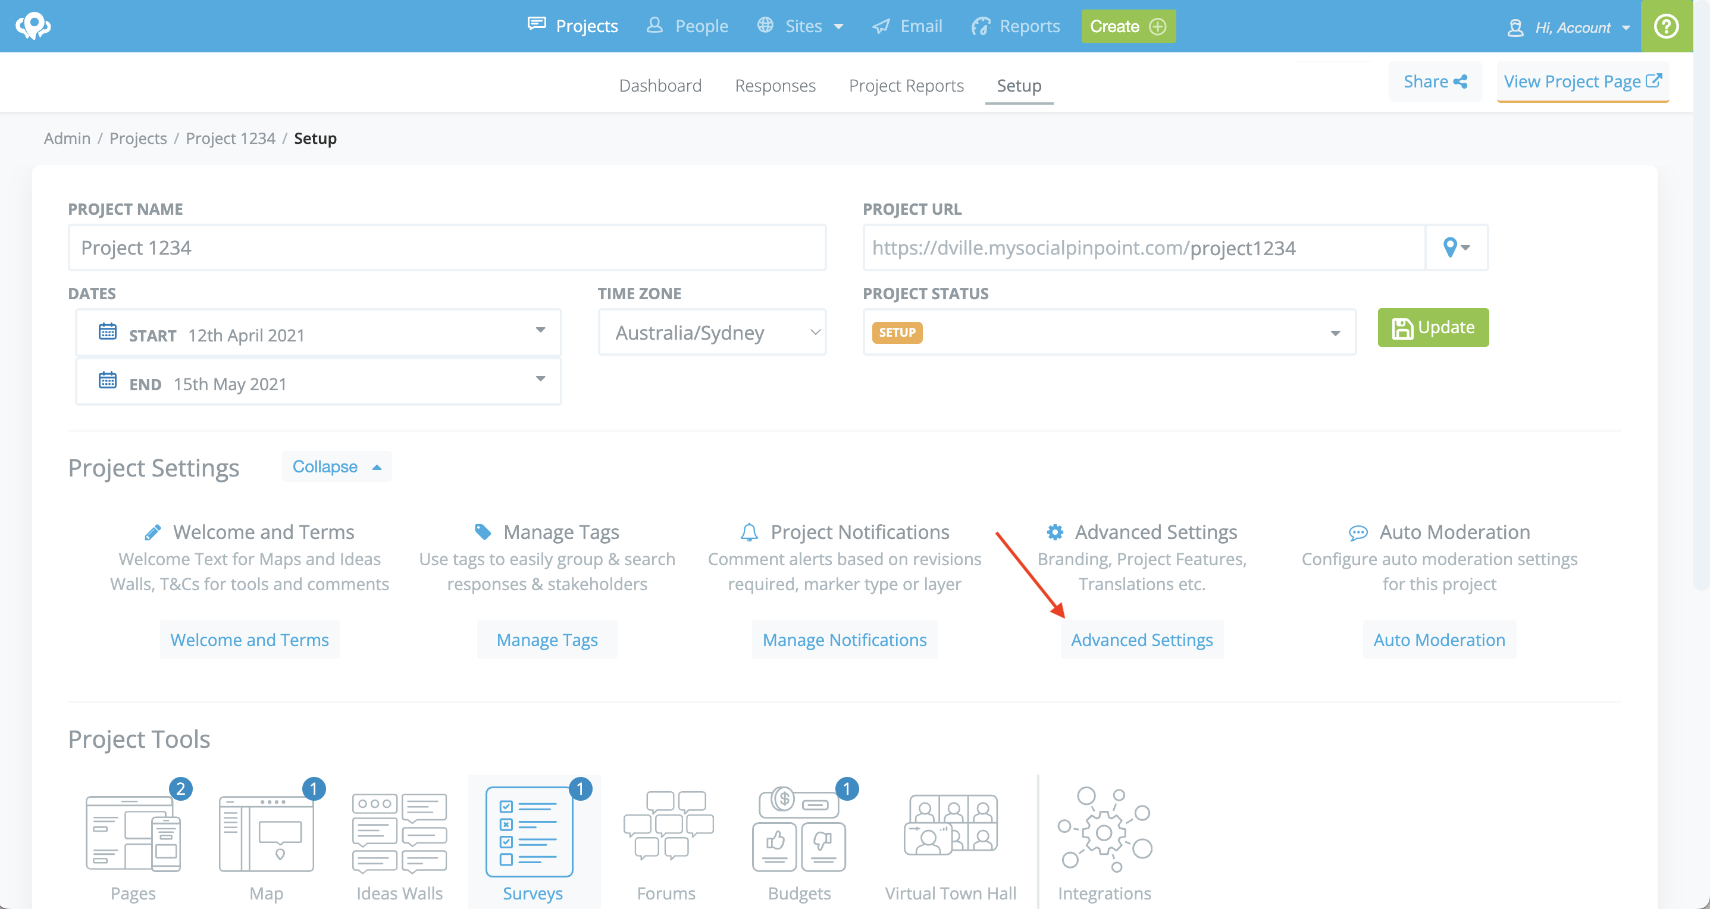Open the Time Zone Australia/Sydney dropdown
The image size is (1710, 909).
coord(712,332)
